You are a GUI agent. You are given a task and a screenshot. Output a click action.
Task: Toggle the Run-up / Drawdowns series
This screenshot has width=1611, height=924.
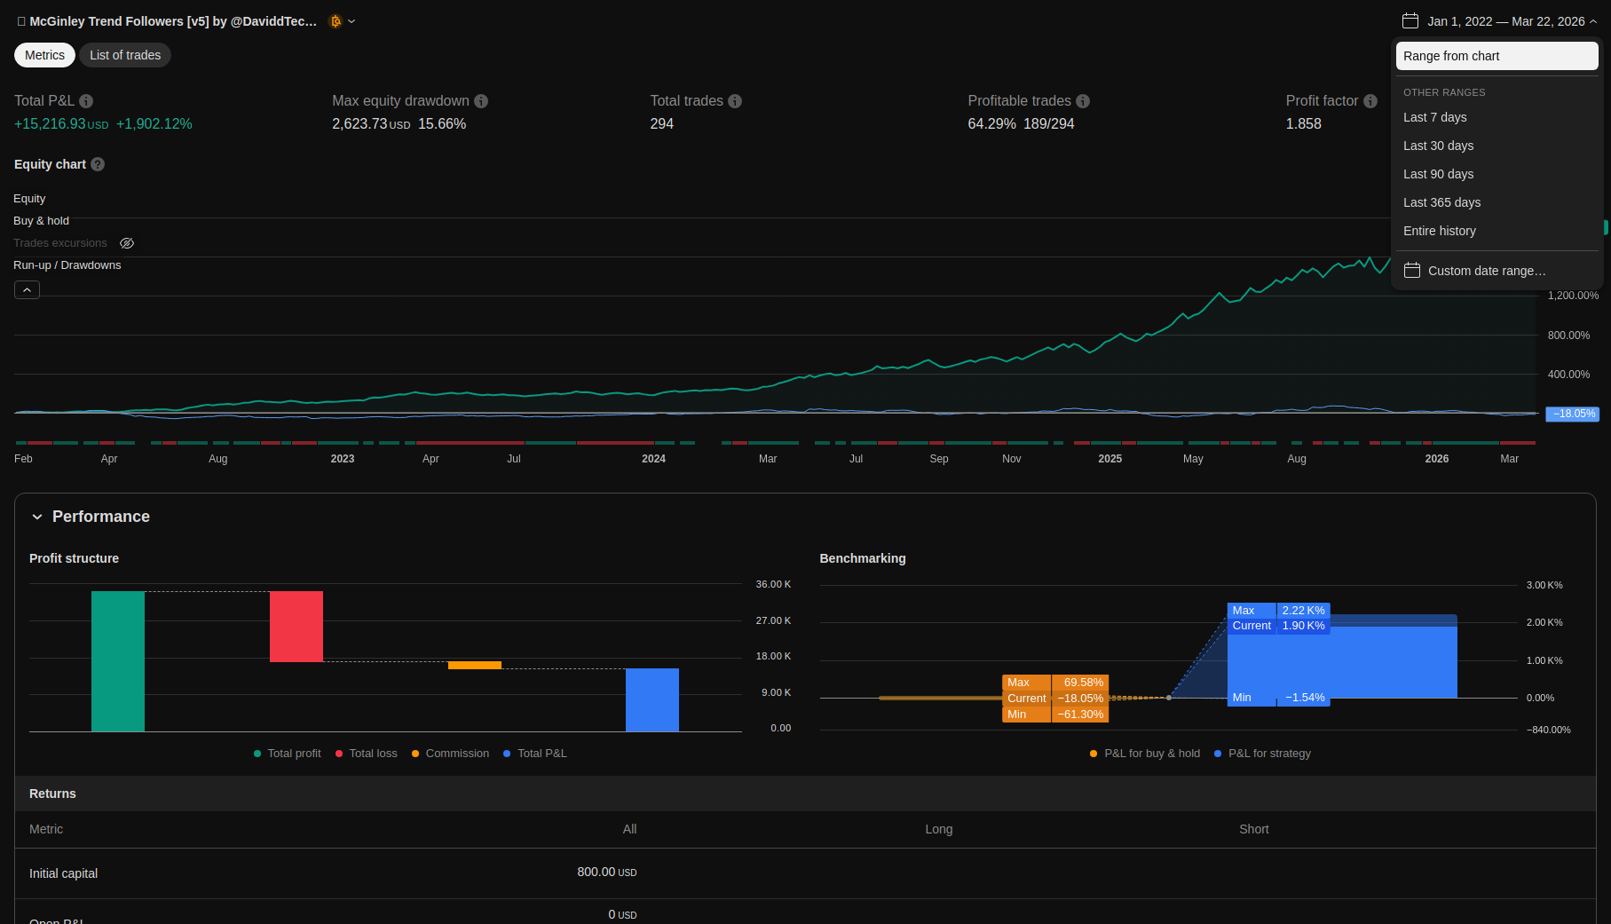67,265
